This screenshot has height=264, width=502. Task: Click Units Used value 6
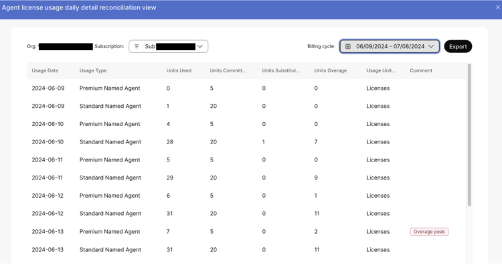168,196
